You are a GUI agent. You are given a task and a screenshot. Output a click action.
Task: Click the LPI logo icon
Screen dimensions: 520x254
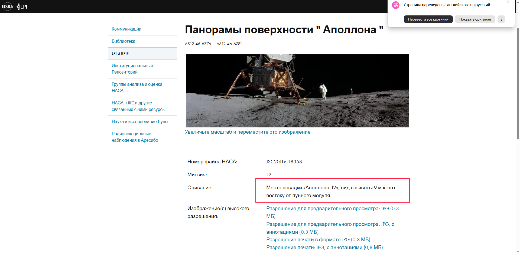click(22, 6)
